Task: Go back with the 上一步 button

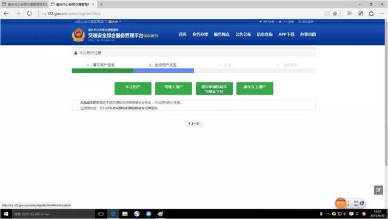Action: [194, 124]
